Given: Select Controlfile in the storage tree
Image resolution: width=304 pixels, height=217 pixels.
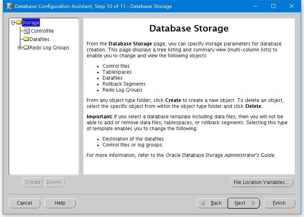Looking at the screenshot, I should point(42,31).
